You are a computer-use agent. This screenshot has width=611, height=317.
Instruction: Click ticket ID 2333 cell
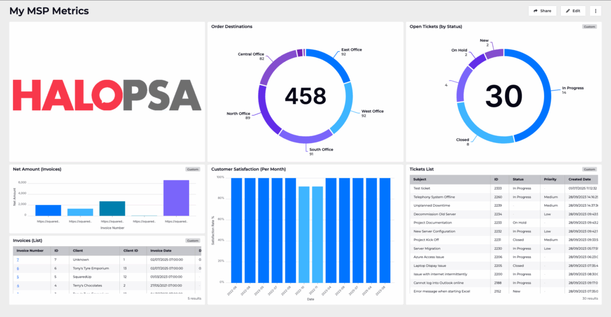498,188
